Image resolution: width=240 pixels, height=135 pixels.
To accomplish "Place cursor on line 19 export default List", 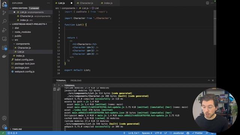I will pos(77,70).
